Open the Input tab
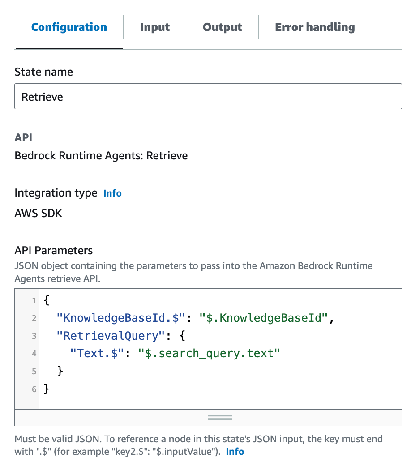 pos(155,27)
